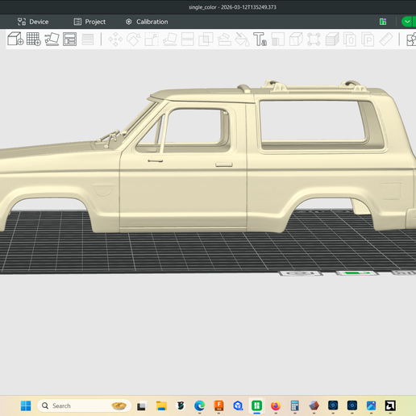Select the Move tool with four arrows
This screenshot has height=416, width=416.
(115, 40)
